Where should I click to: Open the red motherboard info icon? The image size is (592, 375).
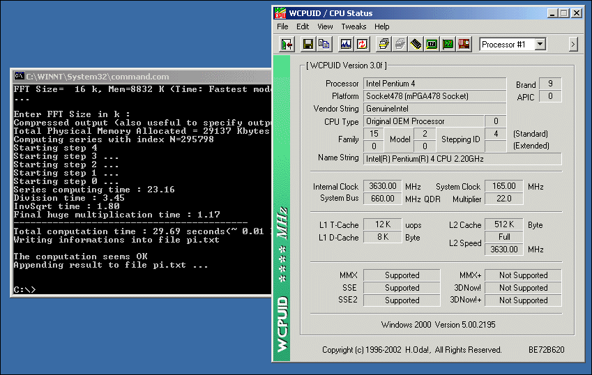[x=464, y=45]
